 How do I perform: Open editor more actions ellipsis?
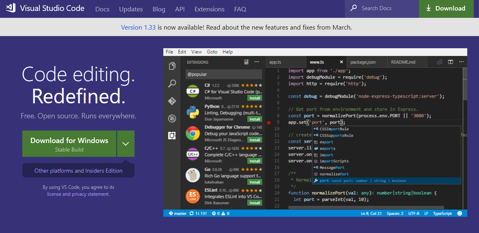coord(461,62)
